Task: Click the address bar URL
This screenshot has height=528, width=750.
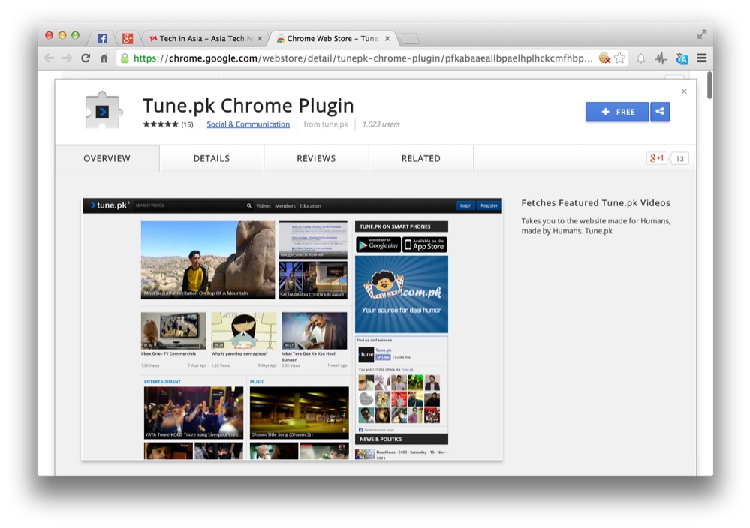Action: click(363, 58)
